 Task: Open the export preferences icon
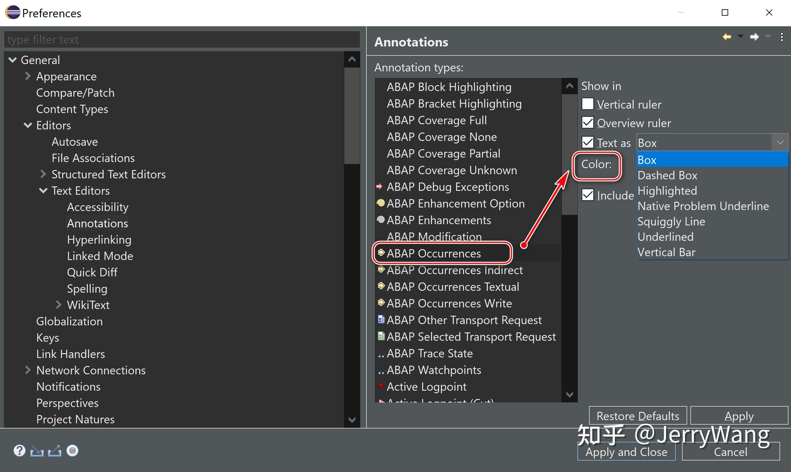[x=55, y=451]
